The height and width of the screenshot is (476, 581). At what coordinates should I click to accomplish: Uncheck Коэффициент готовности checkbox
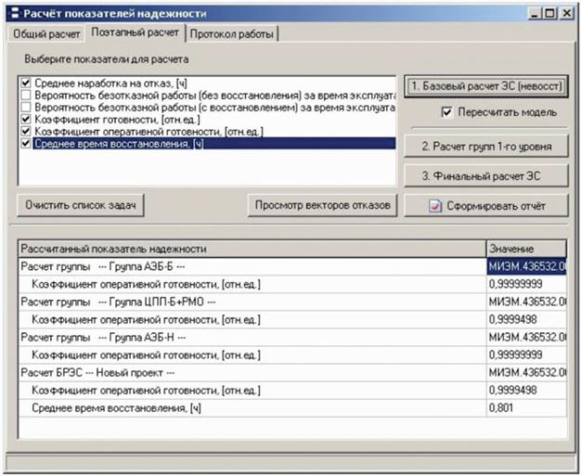tap(25, 120)
